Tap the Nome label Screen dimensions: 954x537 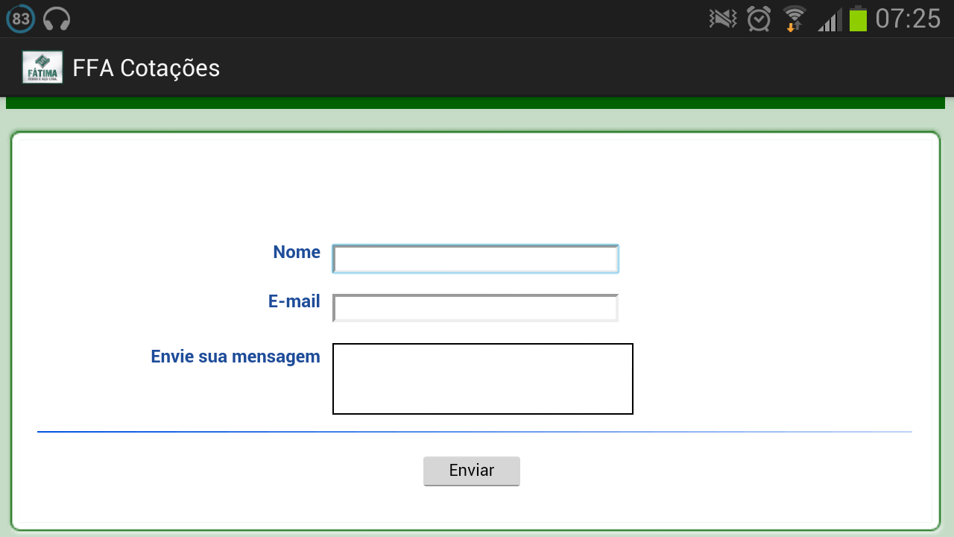pyautogui.click(x=297, y=252)
